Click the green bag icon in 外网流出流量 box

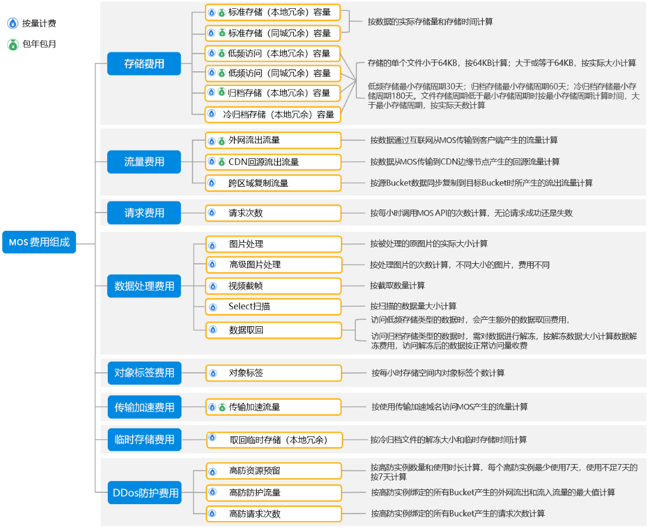coord(221,141)
